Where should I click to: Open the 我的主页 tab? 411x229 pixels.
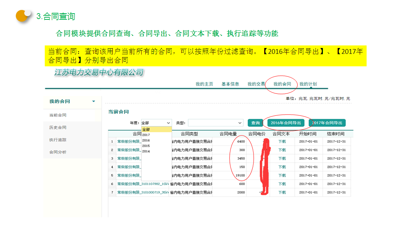click(204, 84)
